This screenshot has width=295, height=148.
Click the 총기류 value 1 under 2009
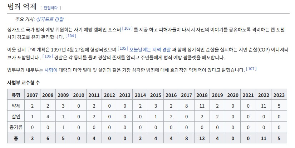[x=63, y=127]
